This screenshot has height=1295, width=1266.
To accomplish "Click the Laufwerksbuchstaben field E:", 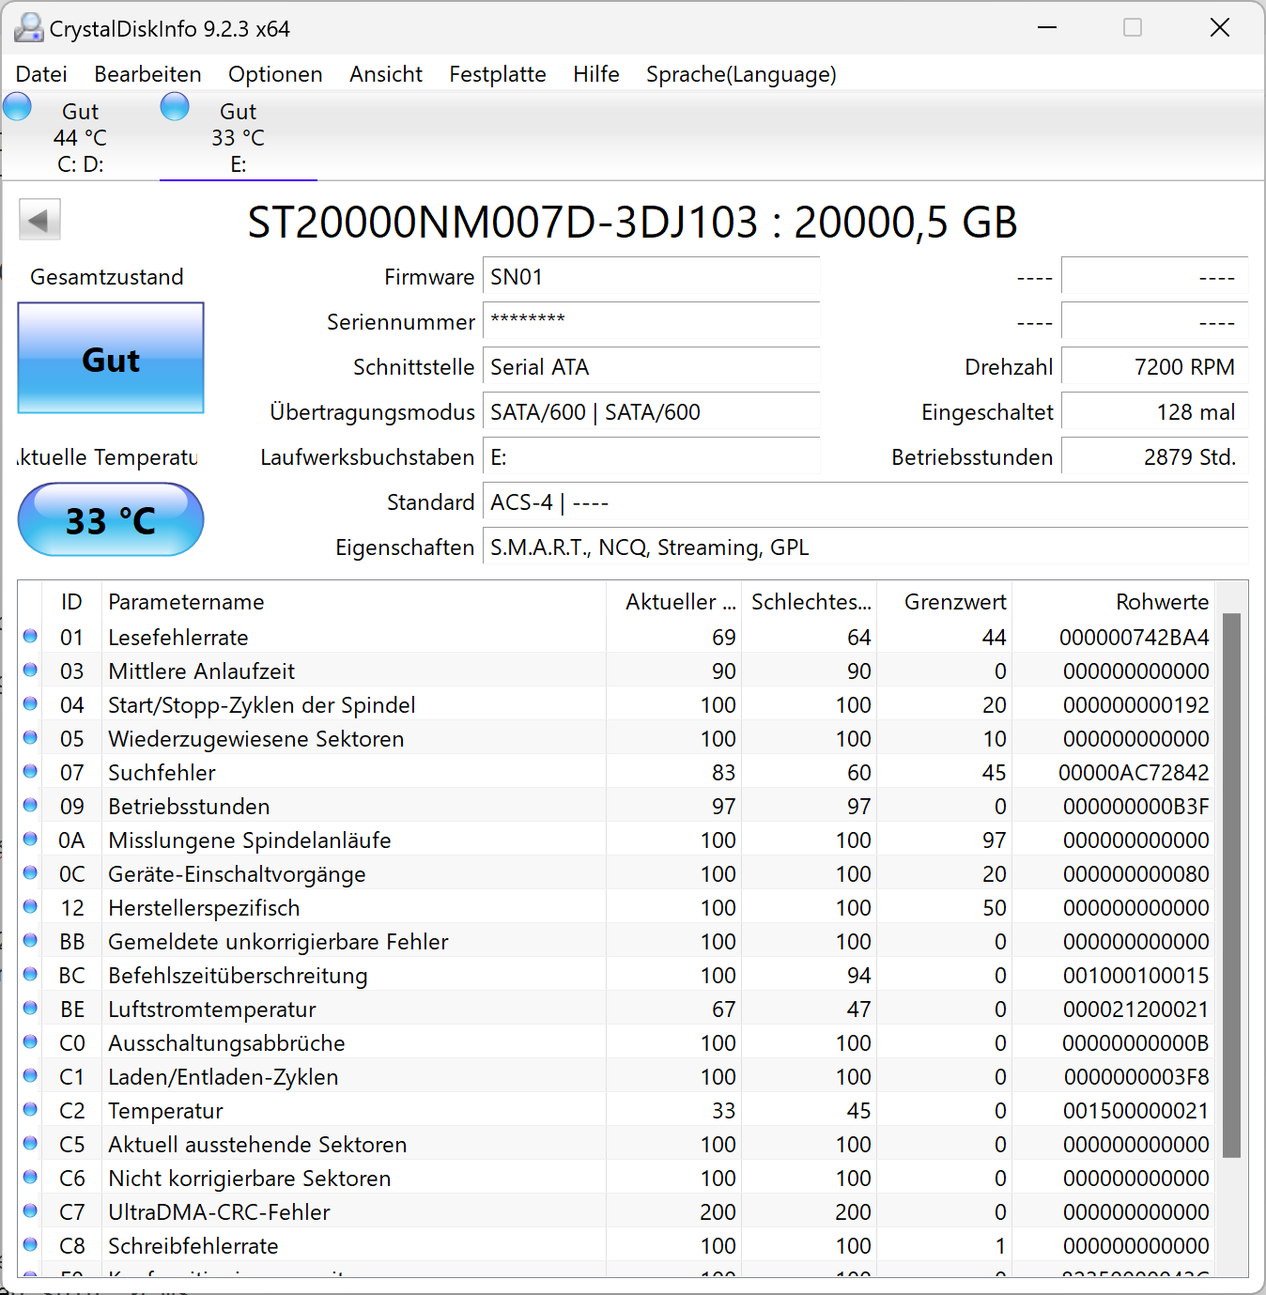I will point(652,457).
